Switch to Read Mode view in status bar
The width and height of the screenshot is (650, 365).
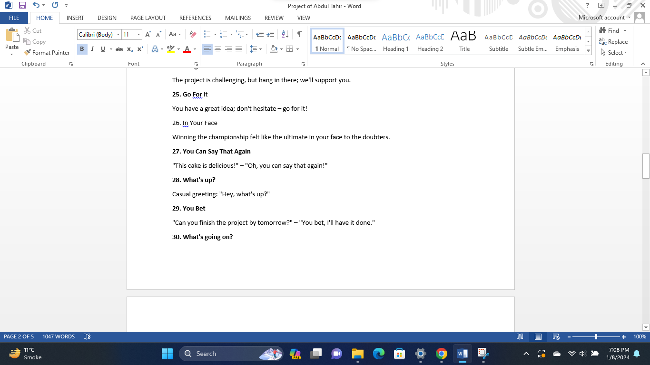[x=520, y=336]
